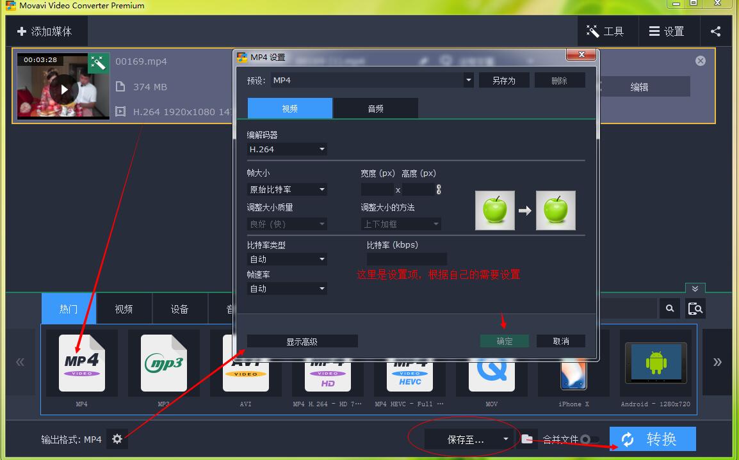Click the width (px) input field
The height and width of the screenshot is (460, 739).
[377, 189]
